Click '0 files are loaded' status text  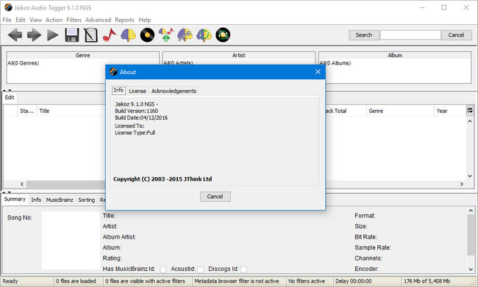(x=76, y=281)
